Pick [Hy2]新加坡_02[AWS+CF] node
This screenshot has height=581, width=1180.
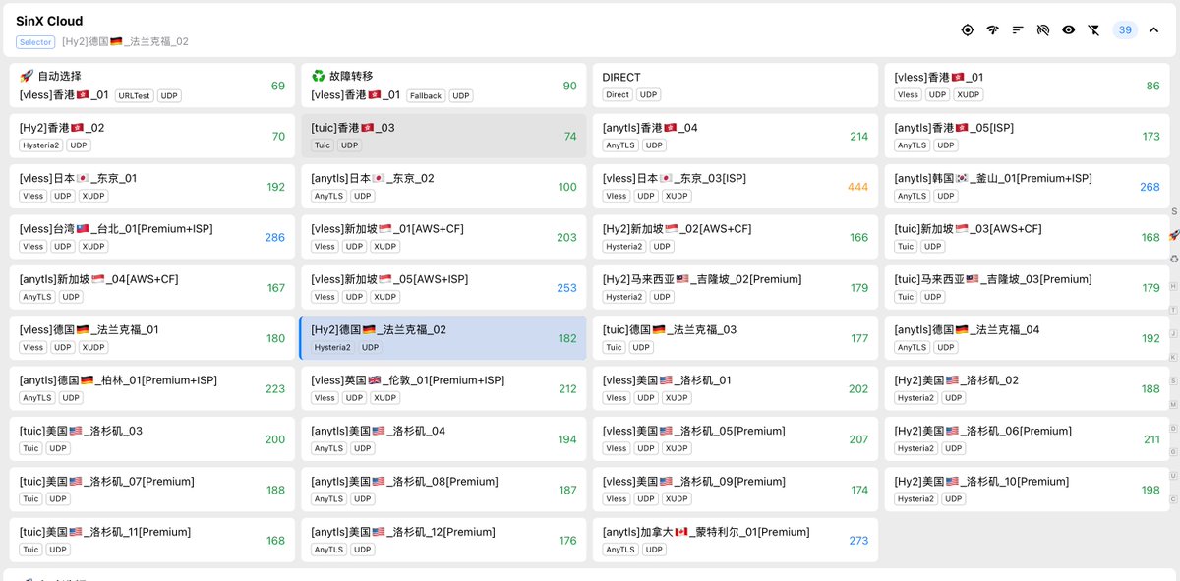[736, 237]
